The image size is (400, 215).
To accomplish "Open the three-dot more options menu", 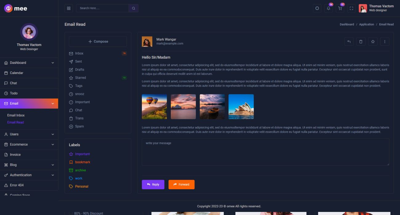I will [385, 41].
